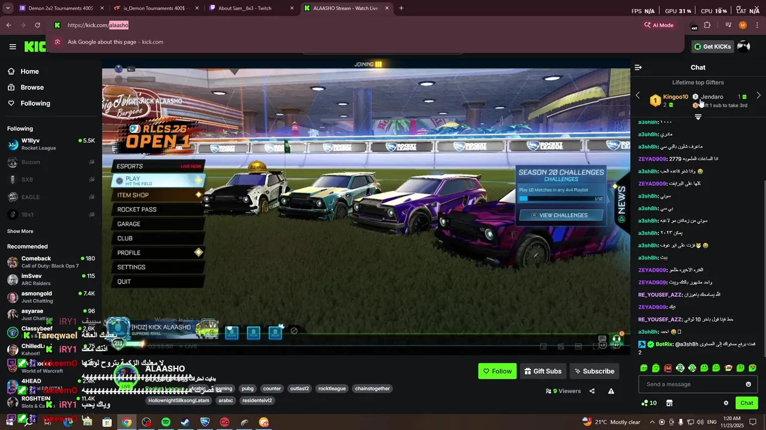Collapse the Lifetime top Gifters banner handle
The width and height of the screenshot is (766, 430).
pos(698,117)
